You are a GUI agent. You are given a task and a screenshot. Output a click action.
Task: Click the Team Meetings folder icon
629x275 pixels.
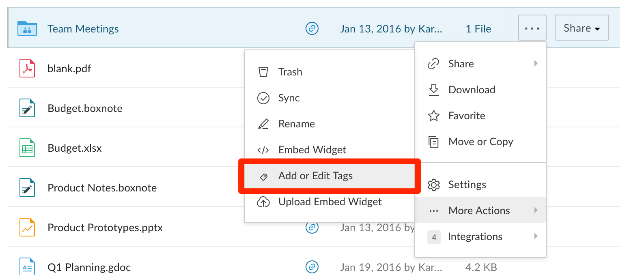27,29
